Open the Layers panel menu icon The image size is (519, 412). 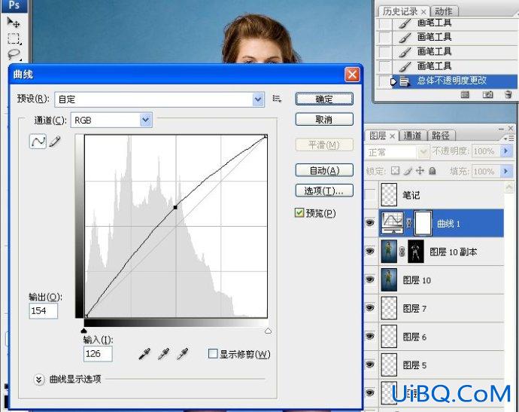pyautogui.click(x=509, y=139)
